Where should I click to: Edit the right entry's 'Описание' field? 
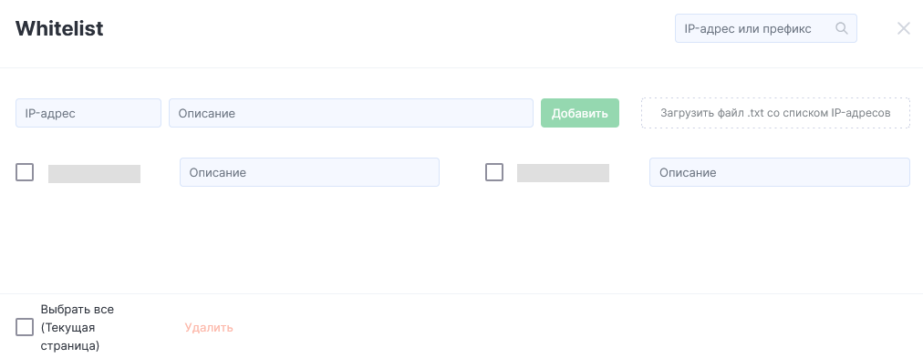780,172
